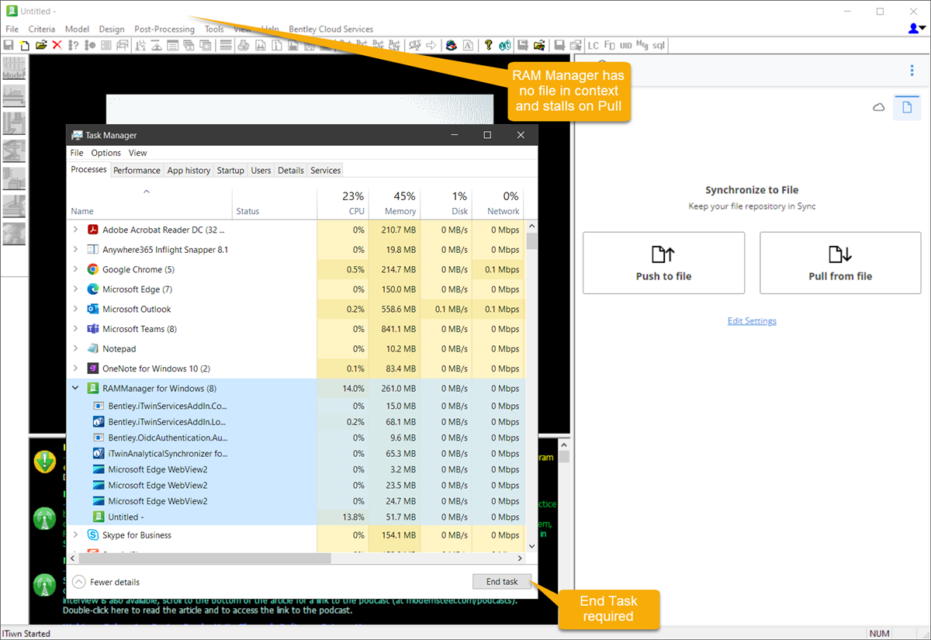The width and height of the screenshot is (931, 640).
Task: Open a file using the yellow folder icon
Action: (41, 45)
